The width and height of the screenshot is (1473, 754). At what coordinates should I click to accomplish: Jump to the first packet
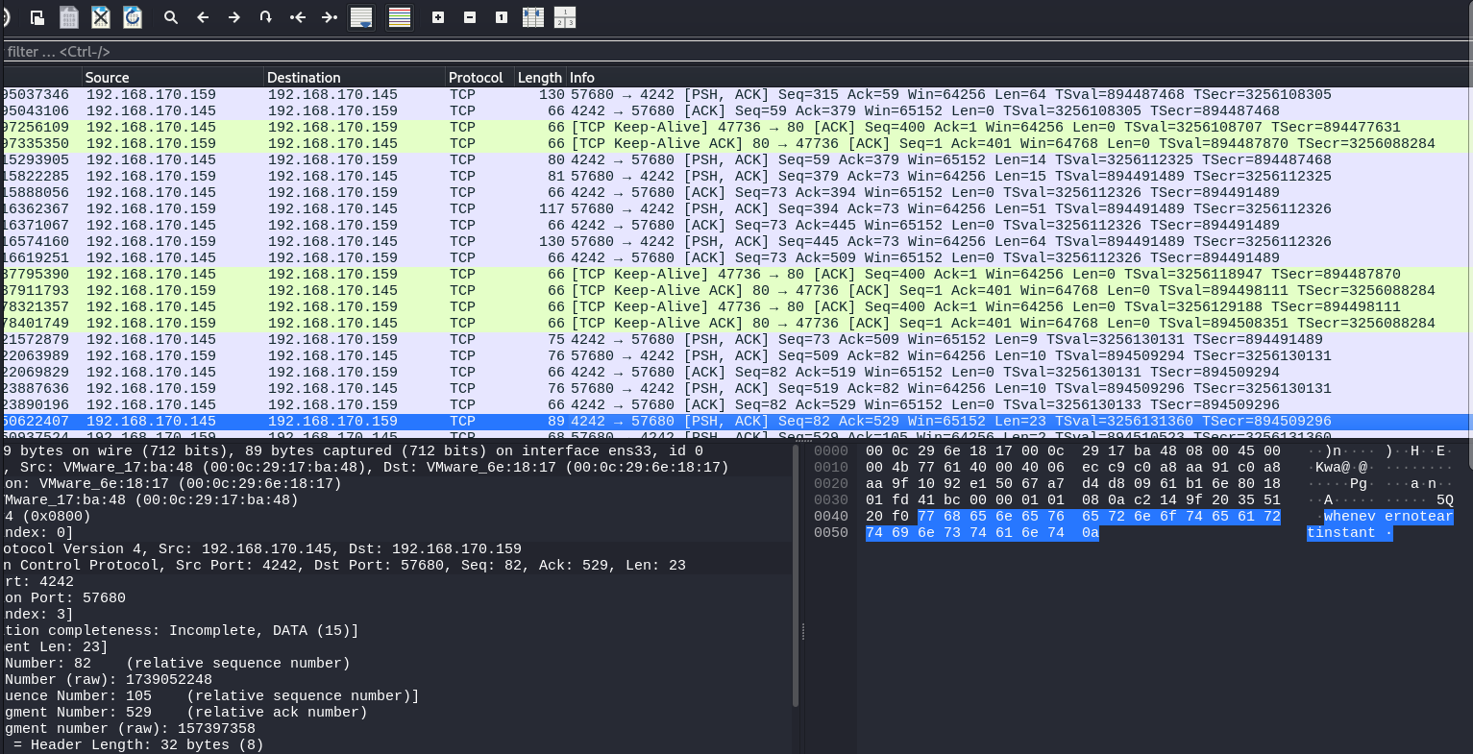point(298,17)
